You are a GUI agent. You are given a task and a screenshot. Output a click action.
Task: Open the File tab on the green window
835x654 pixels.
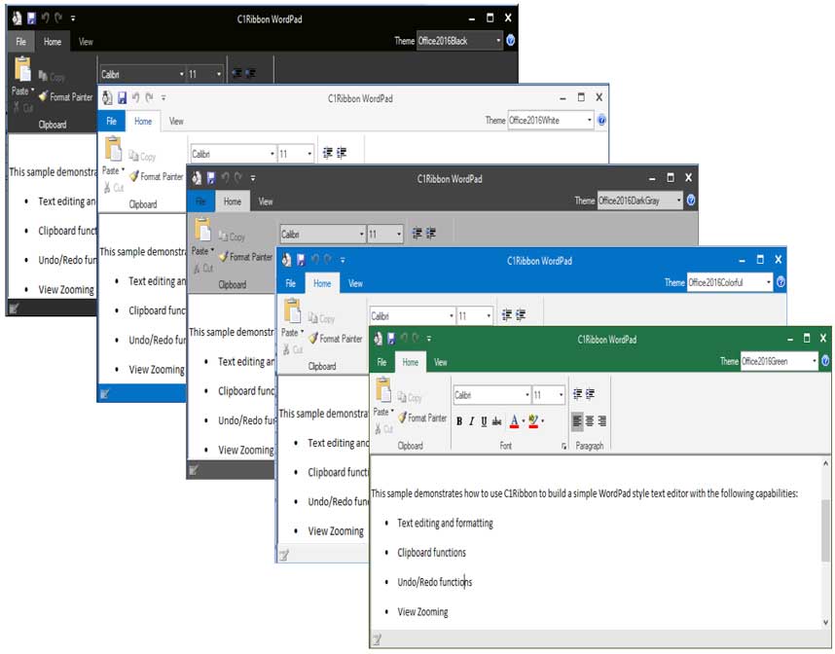(380, 363)
